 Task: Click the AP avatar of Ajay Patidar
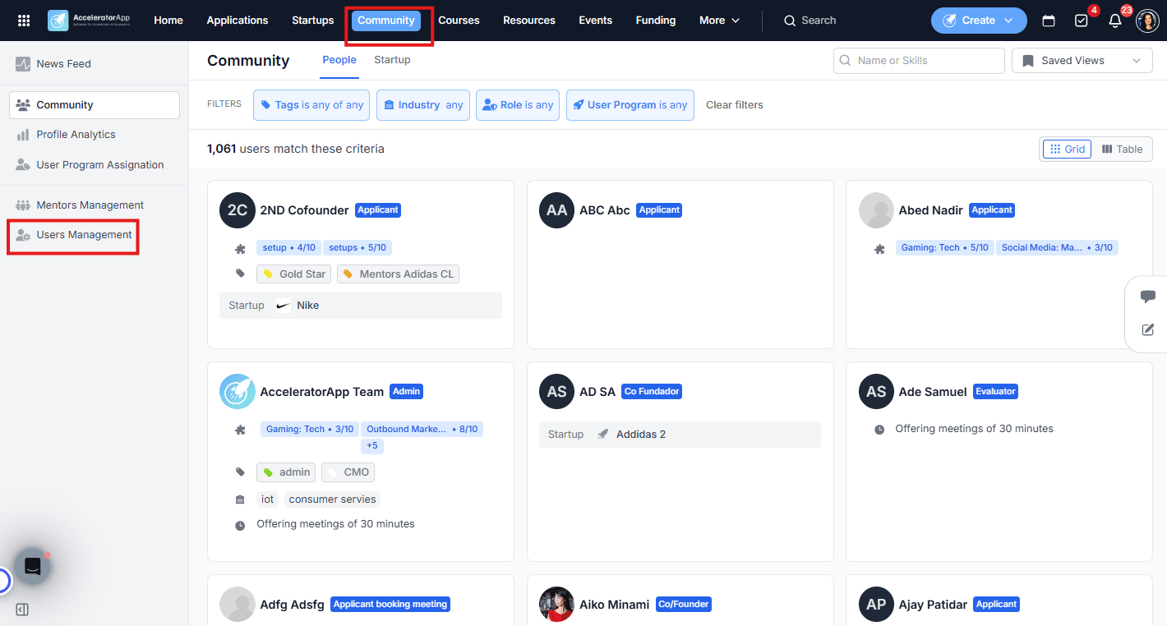pos(876,605)
